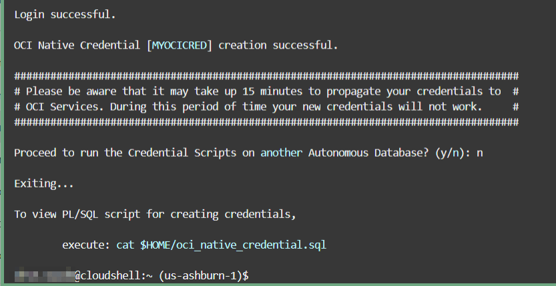Click the bottom row of hash characters
Image resolution: width=556 pixels, height=286 pixels.
266,121
